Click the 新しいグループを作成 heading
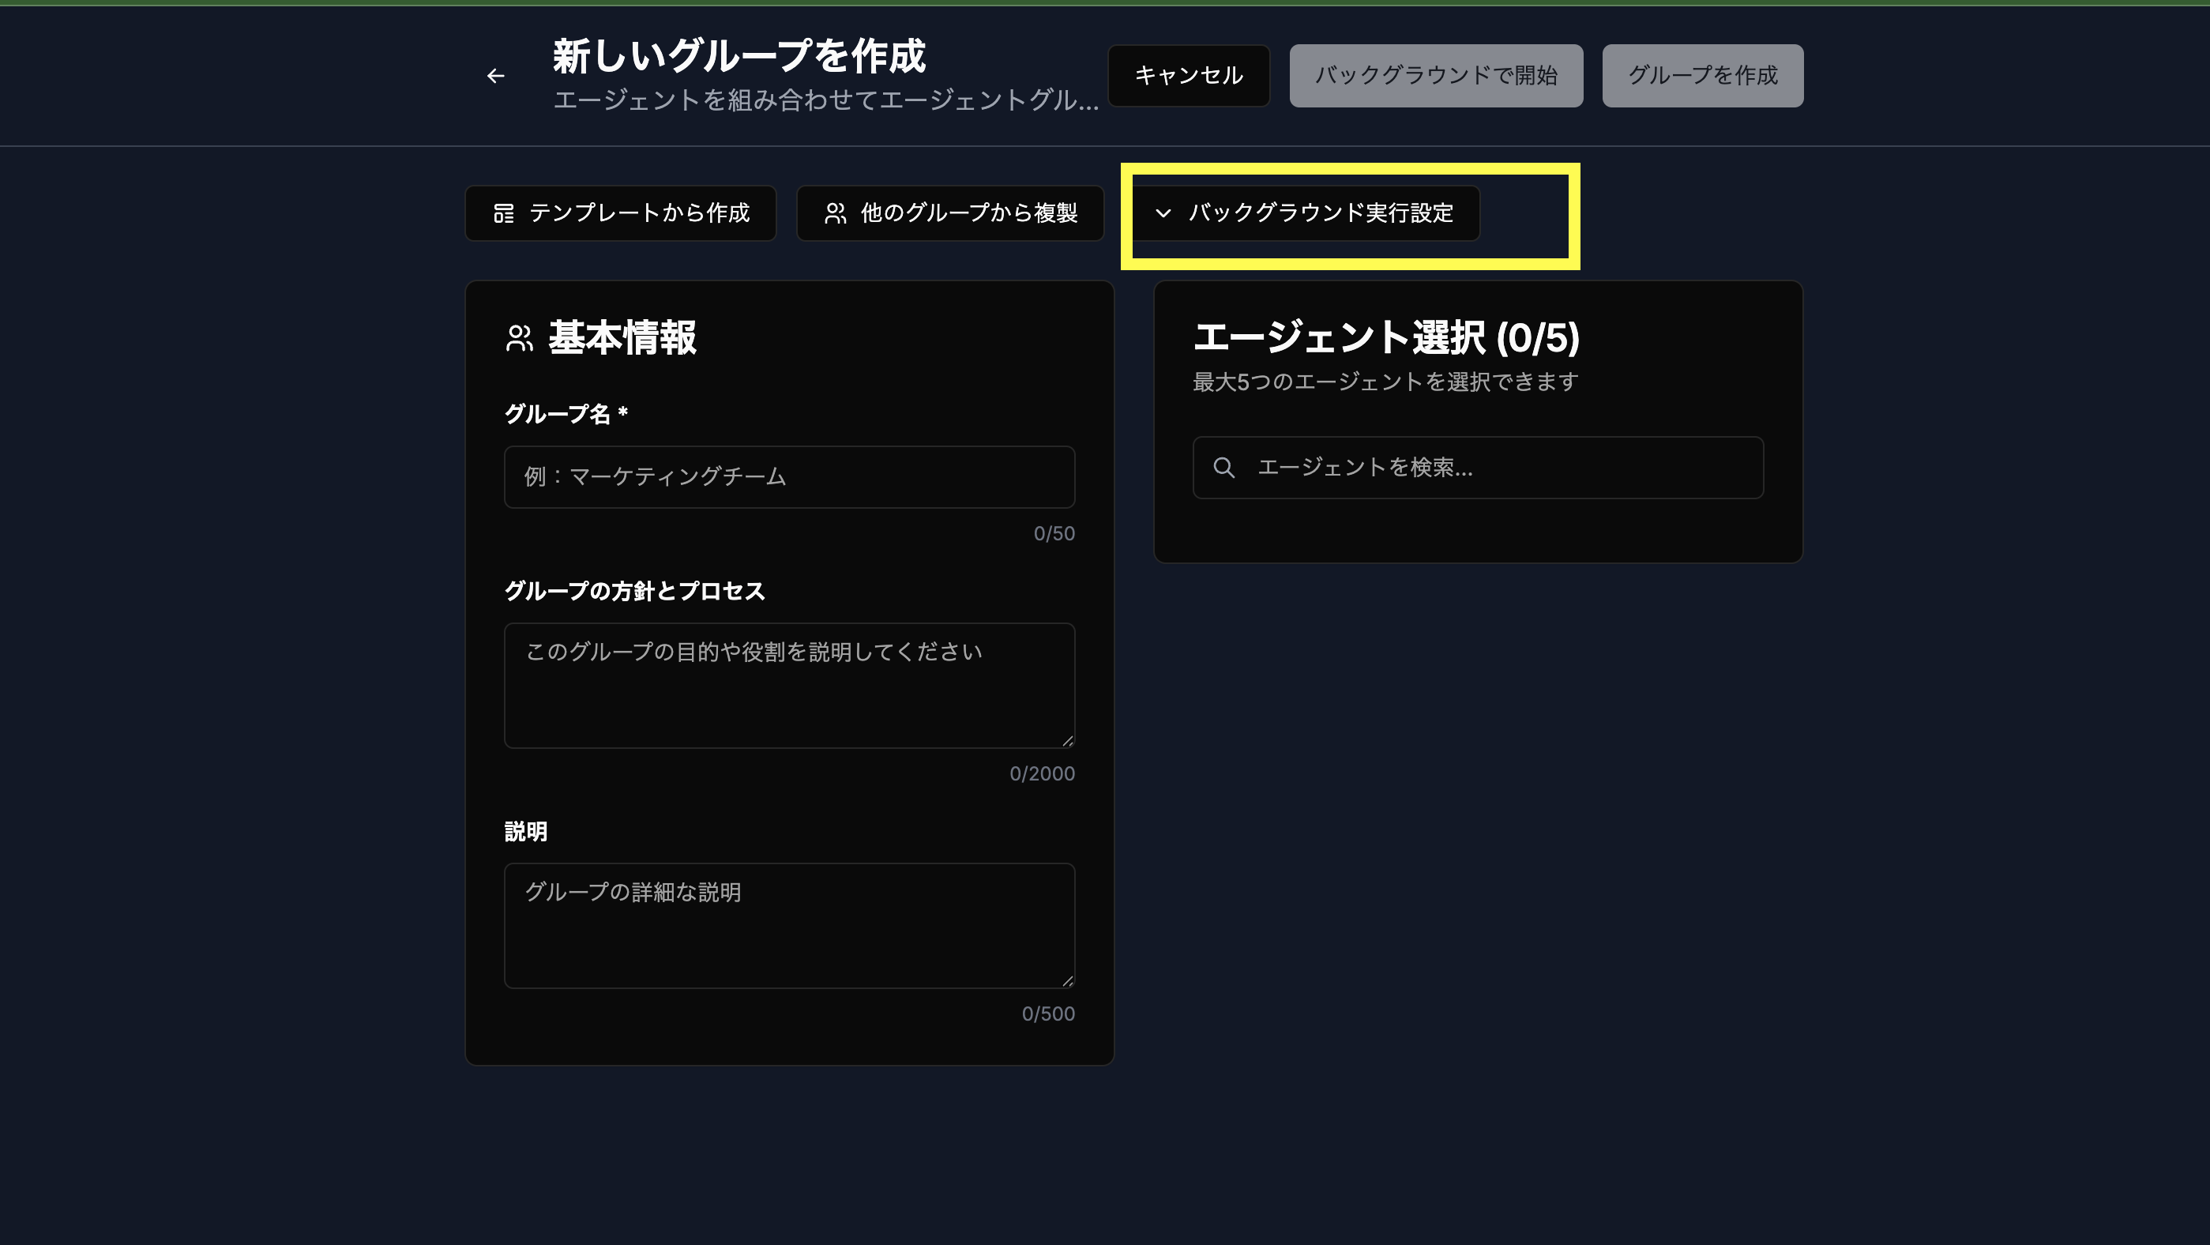This screenshot has width=2210, height=1245. [x=739, y=56]
